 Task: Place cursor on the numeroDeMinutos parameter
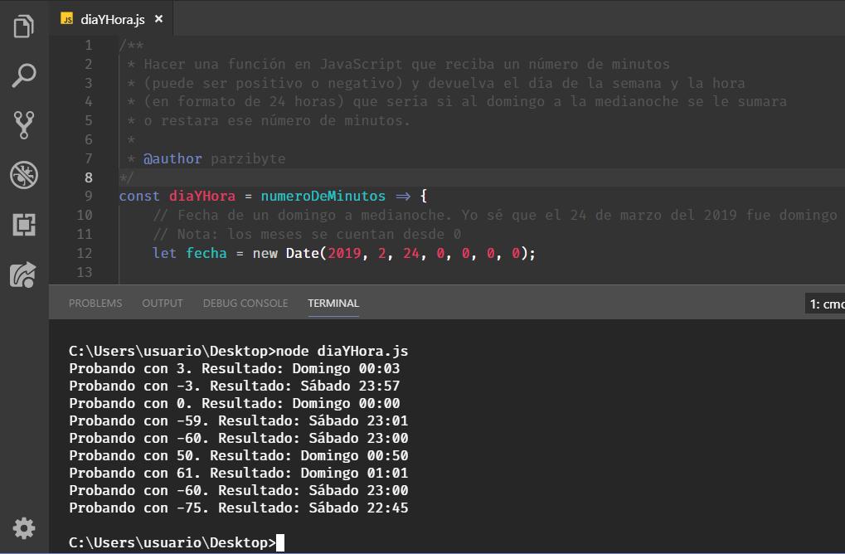pos(323,197)
